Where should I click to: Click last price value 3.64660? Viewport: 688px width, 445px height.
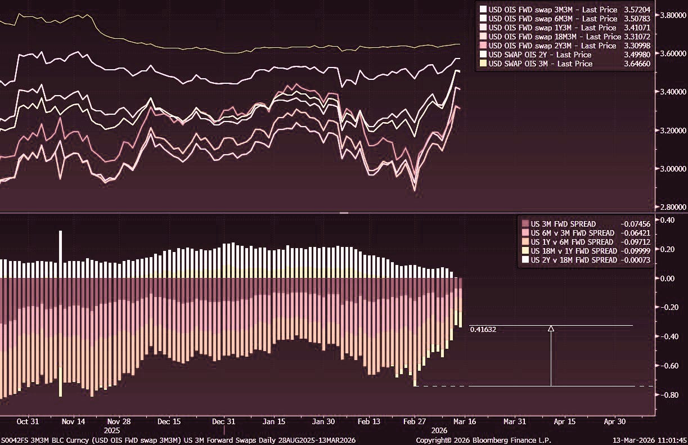click(x=636, y=64)
